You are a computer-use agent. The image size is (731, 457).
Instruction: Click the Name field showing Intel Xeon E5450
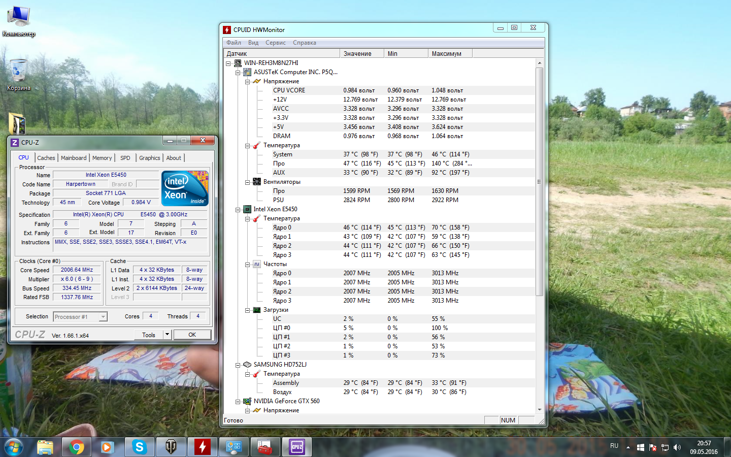pyautogui.click(x=106, y=175)
